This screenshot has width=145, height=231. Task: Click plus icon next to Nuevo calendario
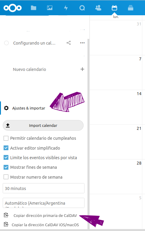[x=82, y=69]
